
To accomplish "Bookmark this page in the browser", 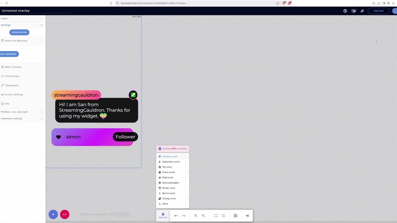I will pyautogui.click(x=111, y=3).
